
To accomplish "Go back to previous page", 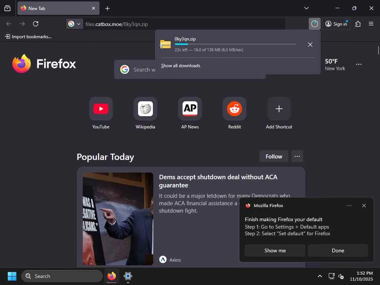I will pos(9,24).
